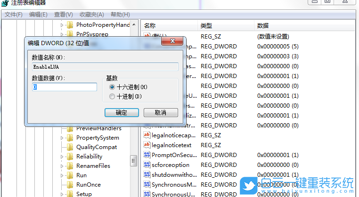Open the 帮助(H) menu
Image resolution: width=359 pixels, height=197 pixels.
120,15
